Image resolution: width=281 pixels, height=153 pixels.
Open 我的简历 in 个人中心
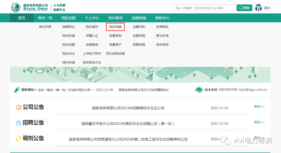(92, 27)
